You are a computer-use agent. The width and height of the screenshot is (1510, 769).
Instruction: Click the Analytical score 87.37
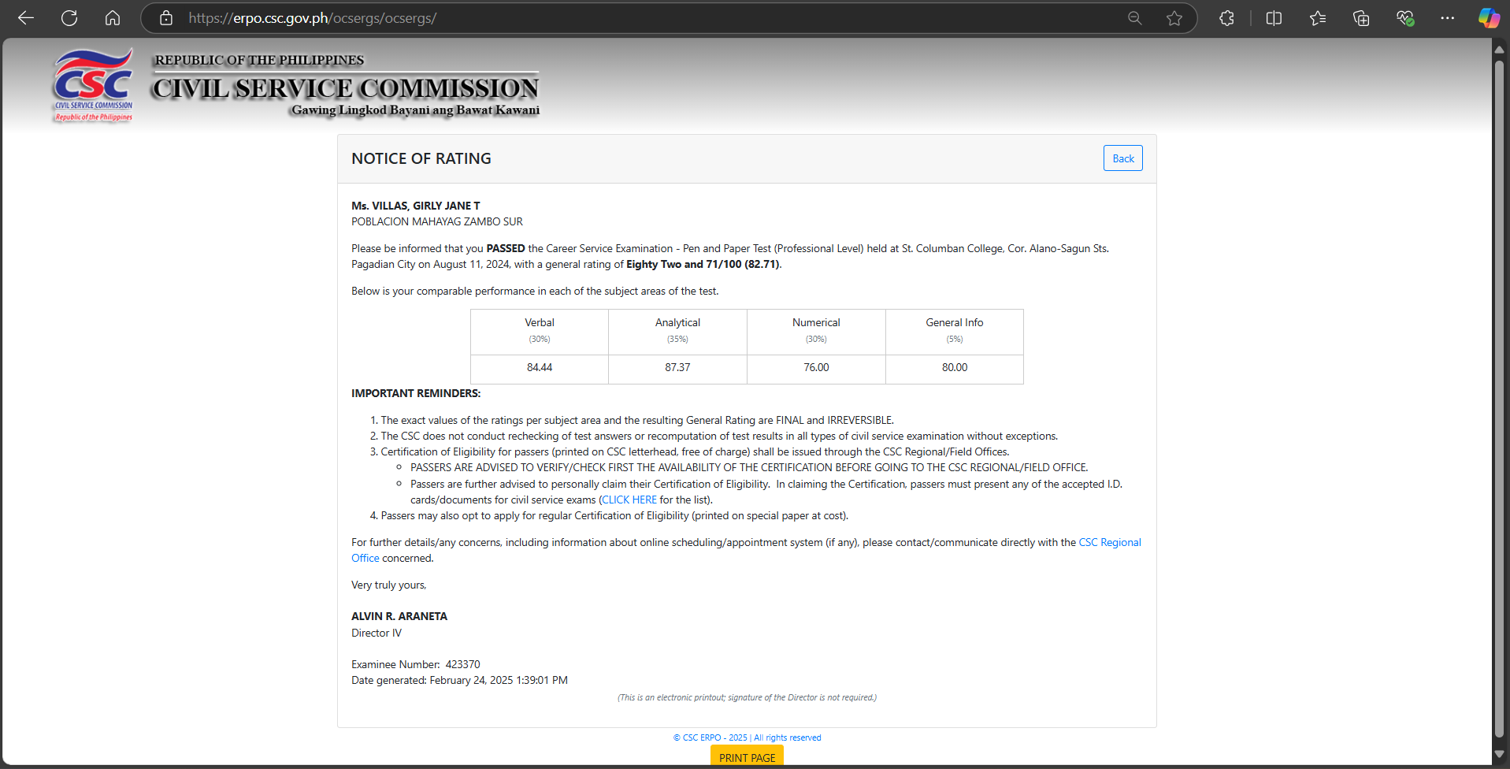677,367
